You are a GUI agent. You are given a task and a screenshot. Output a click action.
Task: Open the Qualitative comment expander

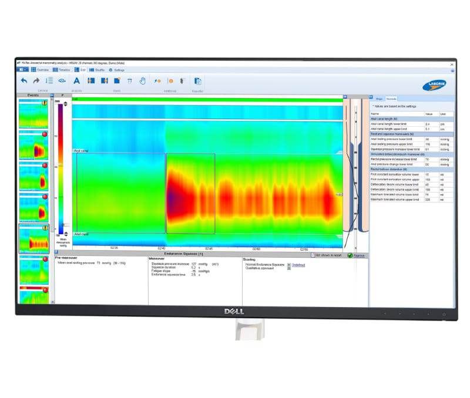(288, 268)
